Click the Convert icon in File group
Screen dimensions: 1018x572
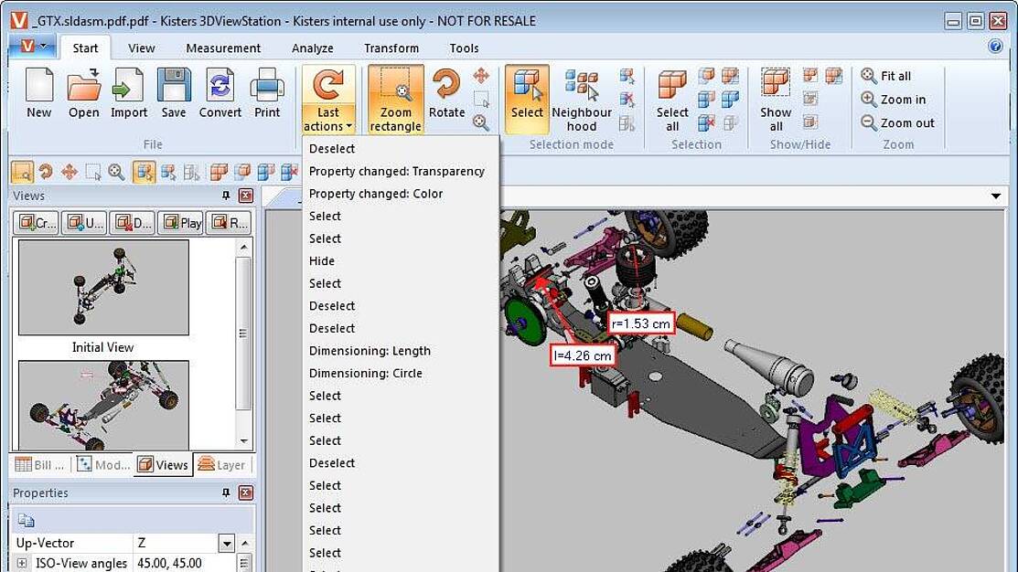click(x=220, y=88)
